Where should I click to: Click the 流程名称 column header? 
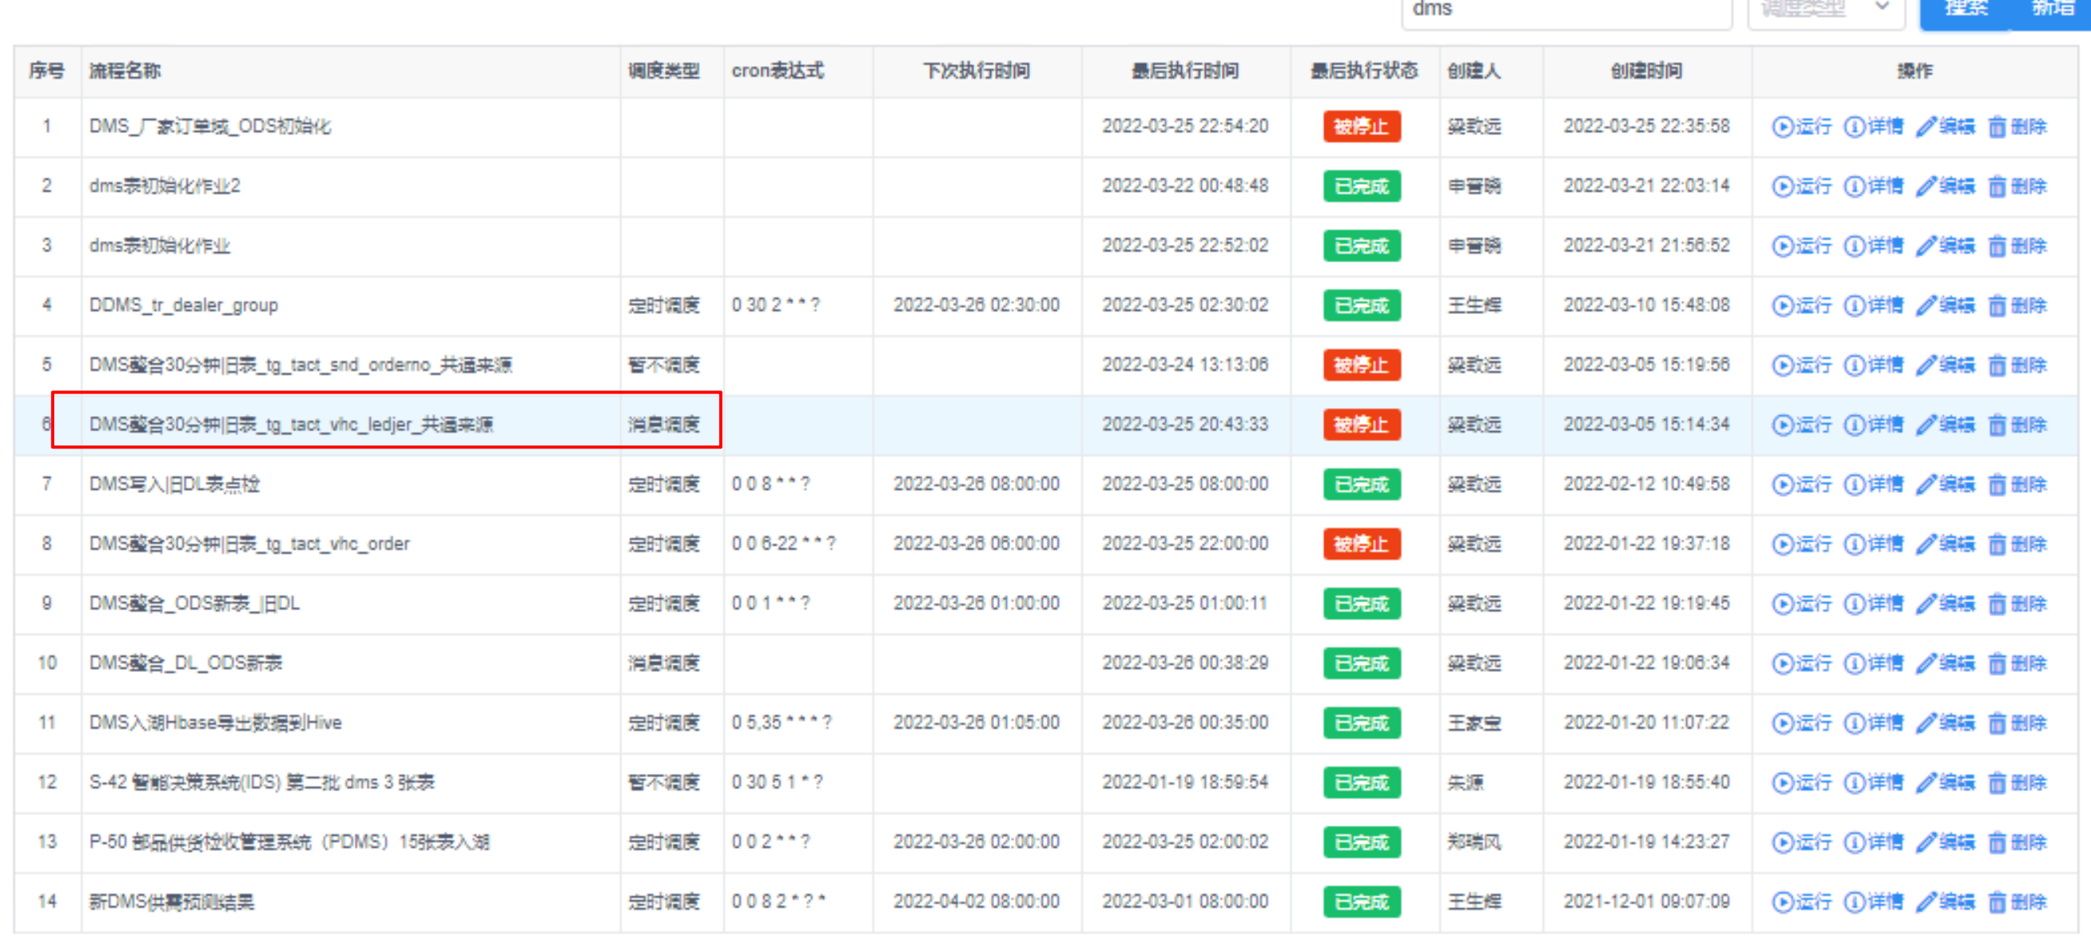[x=125, y=72]
